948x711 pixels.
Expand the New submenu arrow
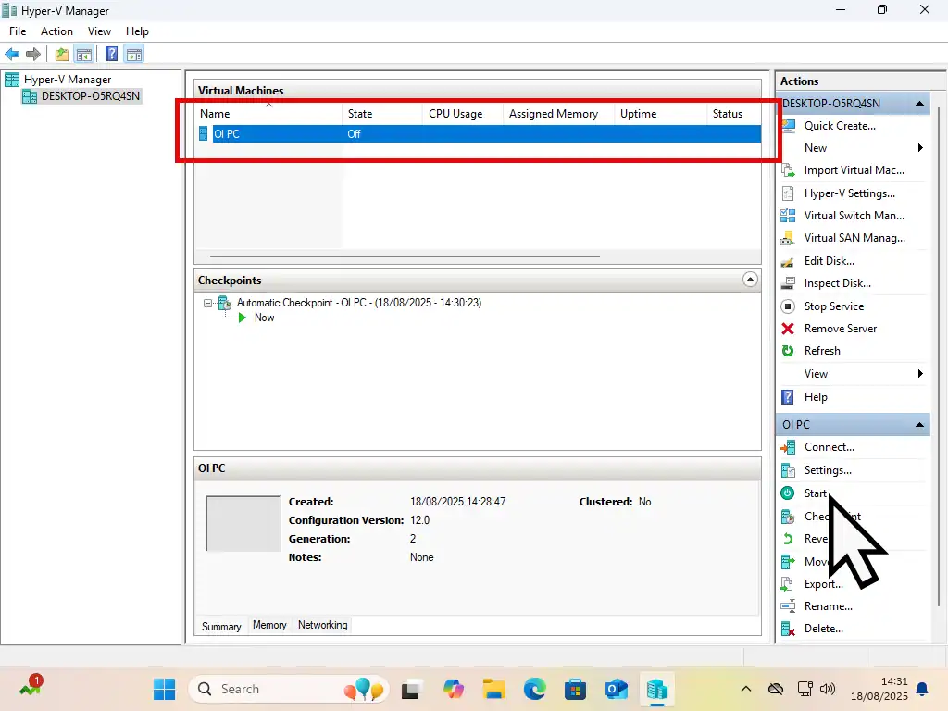point(920,148)
